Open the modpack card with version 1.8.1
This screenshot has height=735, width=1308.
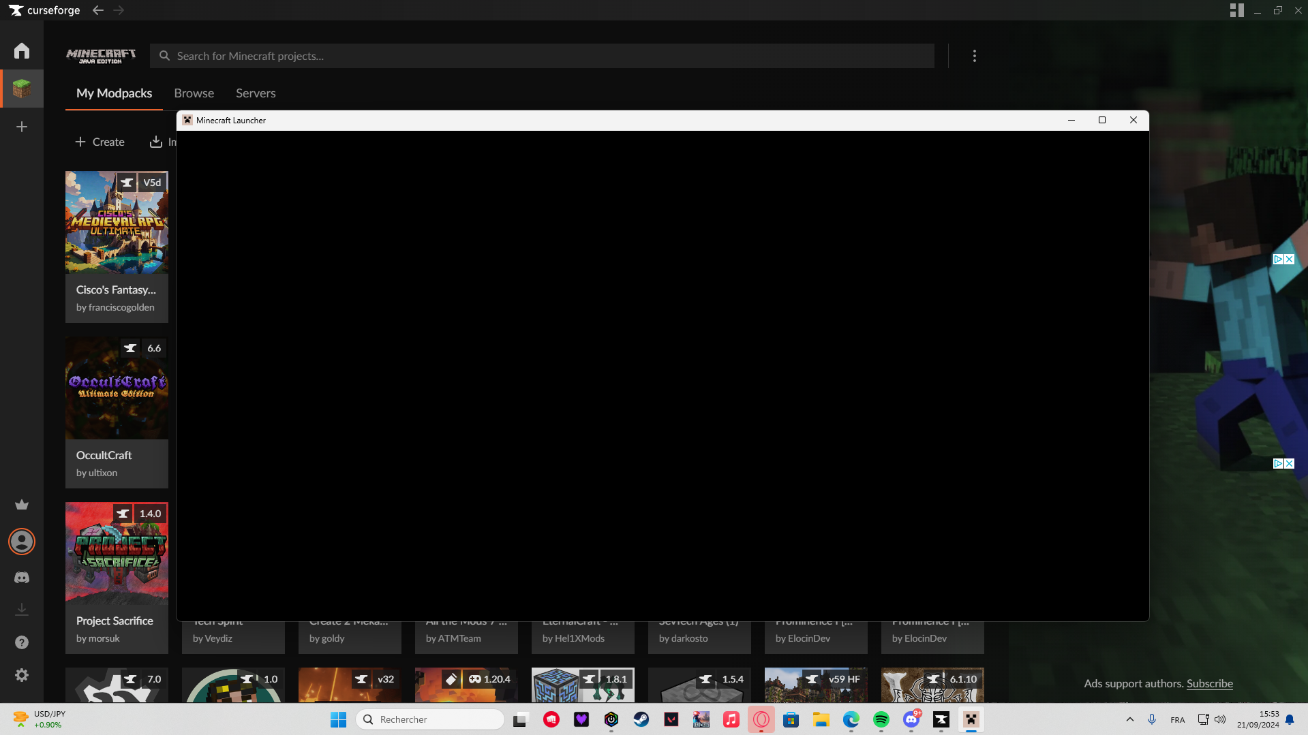point(583,685)
